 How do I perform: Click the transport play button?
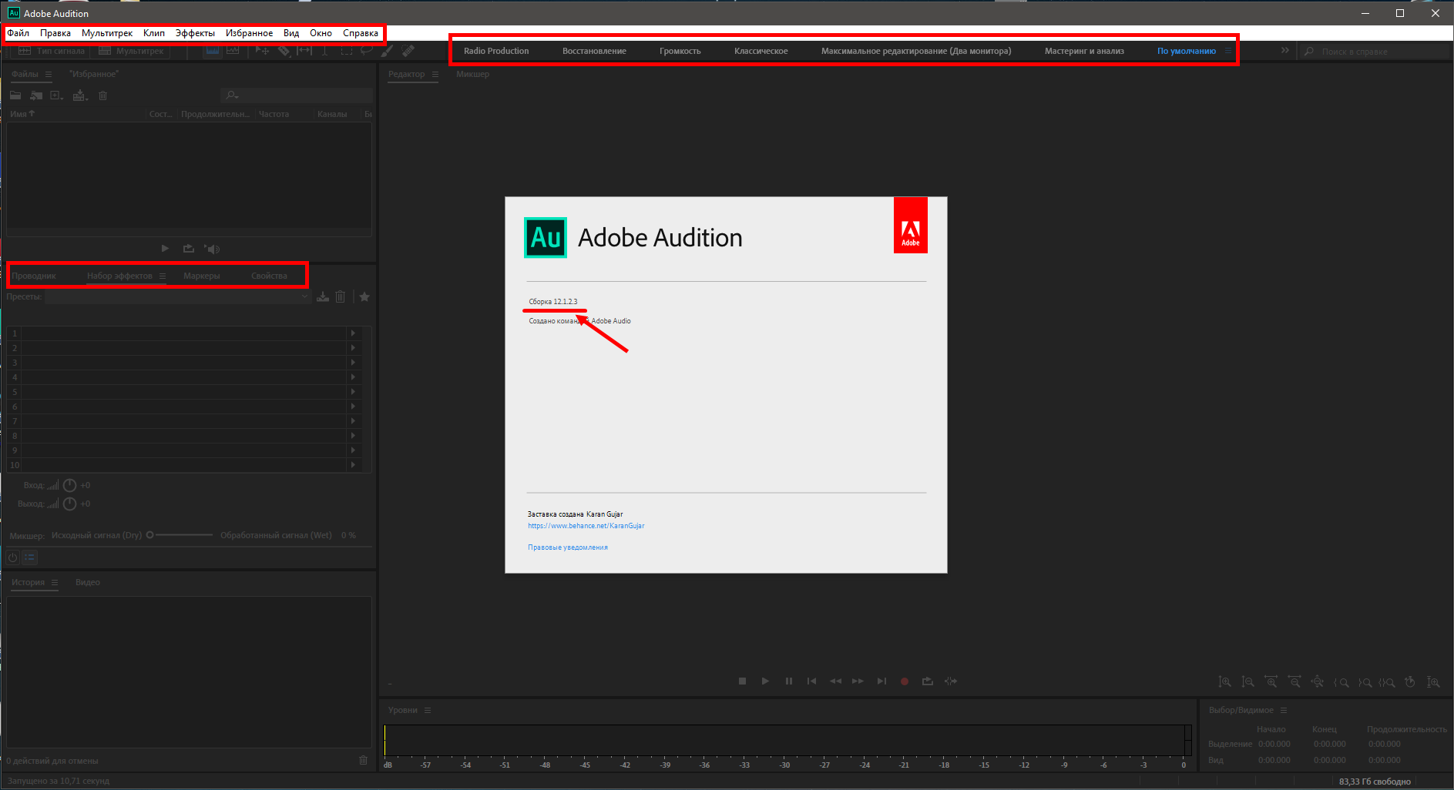(x=765, y=681)
